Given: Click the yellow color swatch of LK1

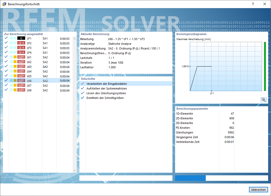Looking at the screenshot, I should (15, 57).
